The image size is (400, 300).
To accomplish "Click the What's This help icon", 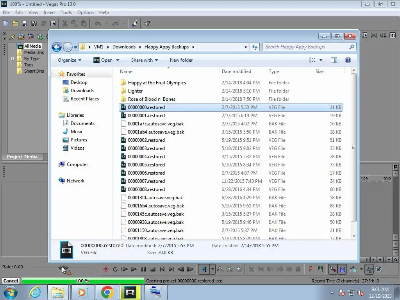I will (x=147, y=23).
